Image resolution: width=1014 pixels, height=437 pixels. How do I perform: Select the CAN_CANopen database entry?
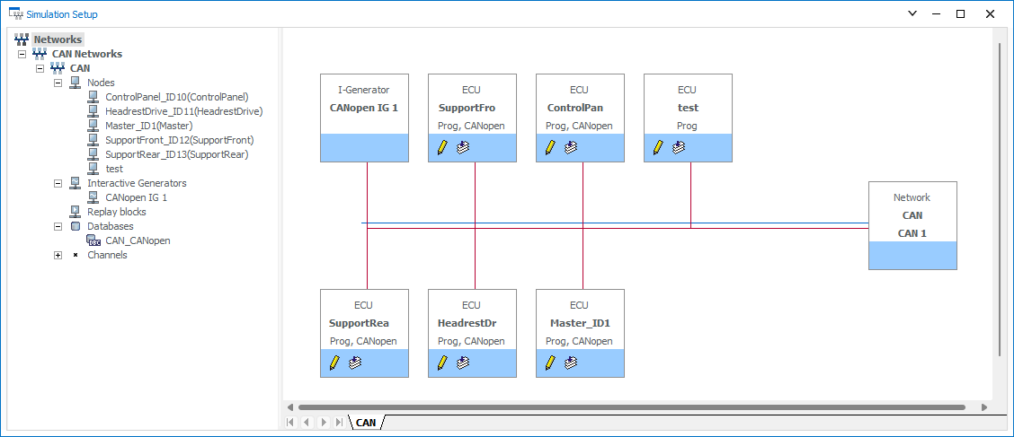pyautogui.click(x=138, y=240)
